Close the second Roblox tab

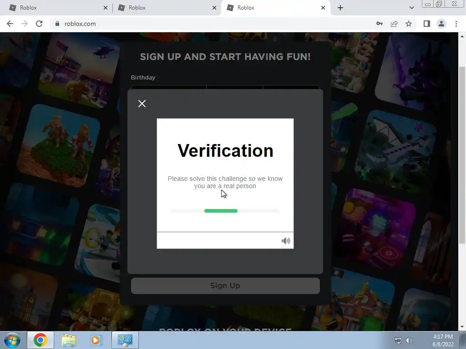point(214,8)
